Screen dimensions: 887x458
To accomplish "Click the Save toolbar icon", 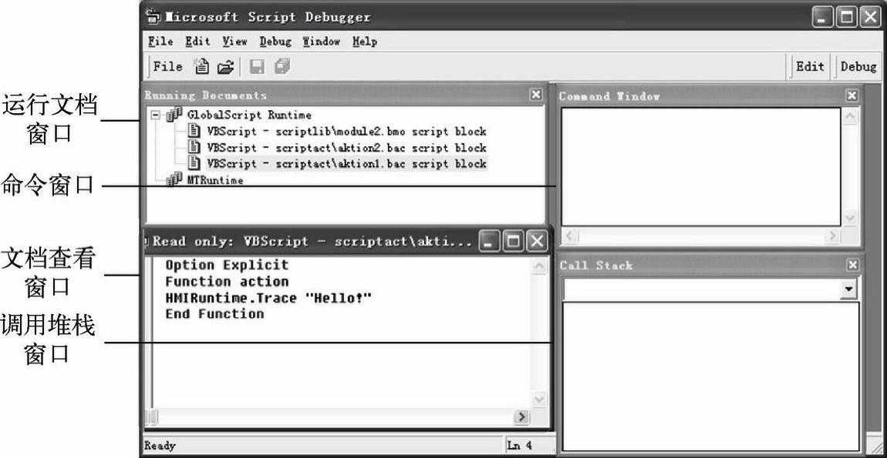I will point(258,68).
